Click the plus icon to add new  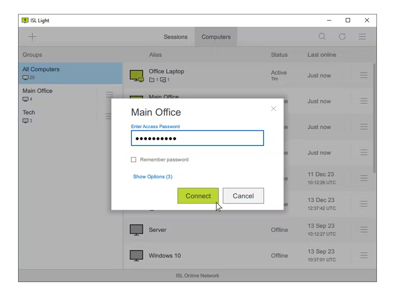32,37
